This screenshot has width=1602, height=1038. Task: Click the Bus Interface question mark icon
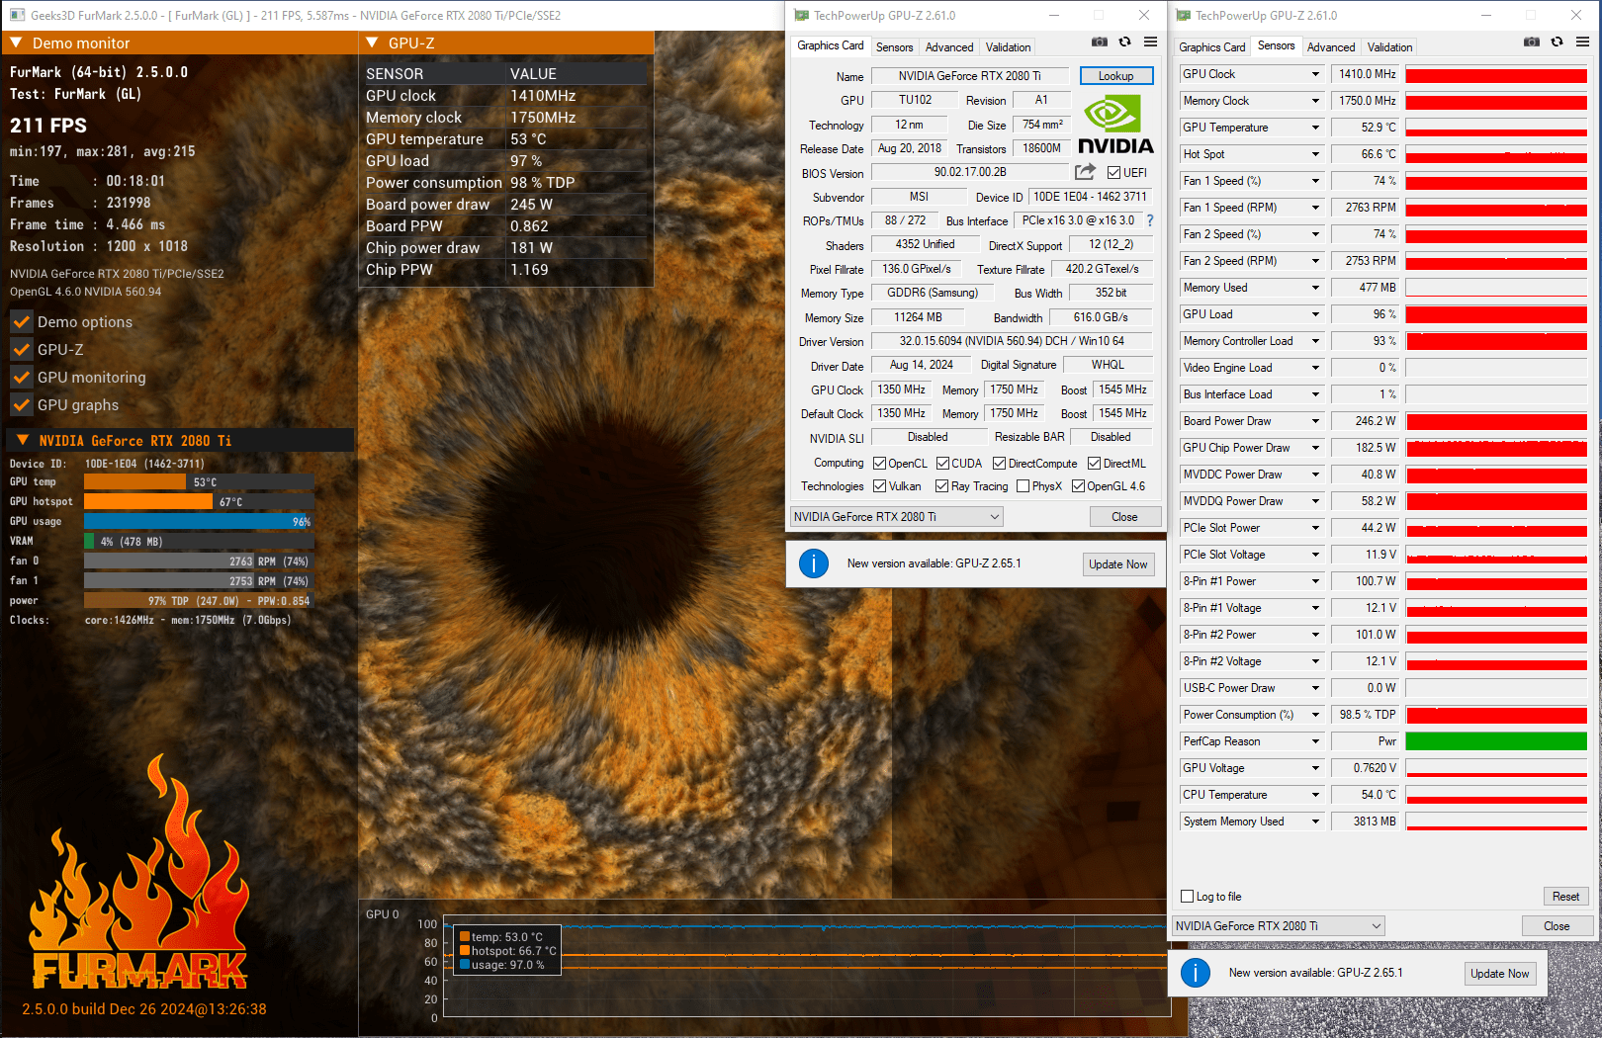(1150, 221)
